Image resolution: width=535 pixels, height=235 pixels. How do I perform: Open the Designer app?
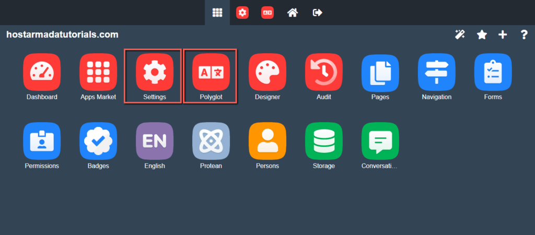pyautogui.click(x=267, y=72)
